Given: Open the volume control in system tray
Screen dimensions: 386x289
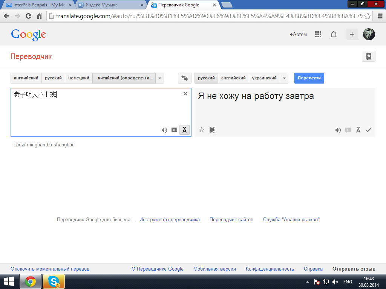Looking at the screenshot, I should 335,282.
